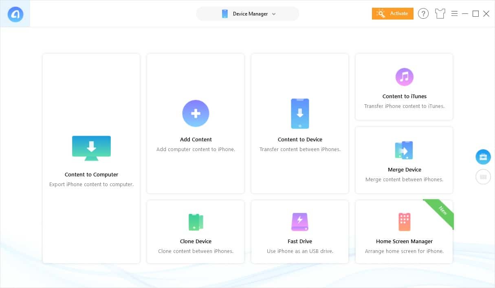Maximize the AnyTrans window
This screenshot has height=288, width=495.
[475, 14]
